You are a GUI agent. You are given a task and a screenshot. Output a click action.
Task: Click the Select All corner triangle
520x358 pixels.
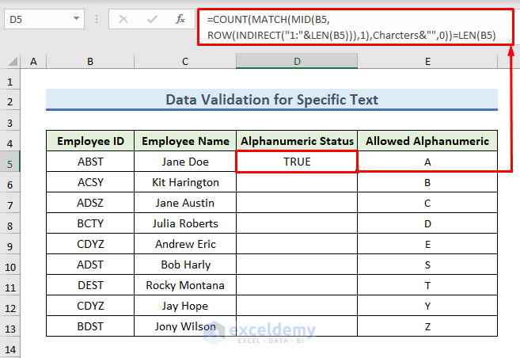click(x=13, y=62)
